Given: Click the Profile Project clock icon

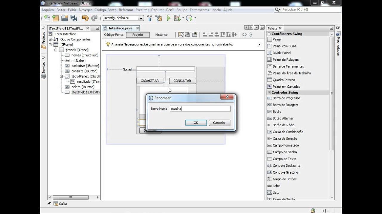Looking at the screenshot, I should 189,18.
